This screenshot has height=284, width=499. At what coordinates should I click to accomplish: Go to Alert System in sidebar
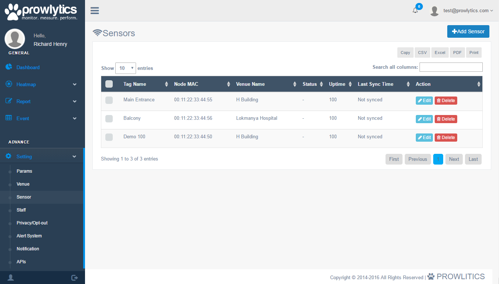click(x=29, y=236)
